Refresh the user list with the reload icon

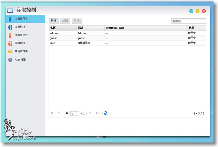106,113
